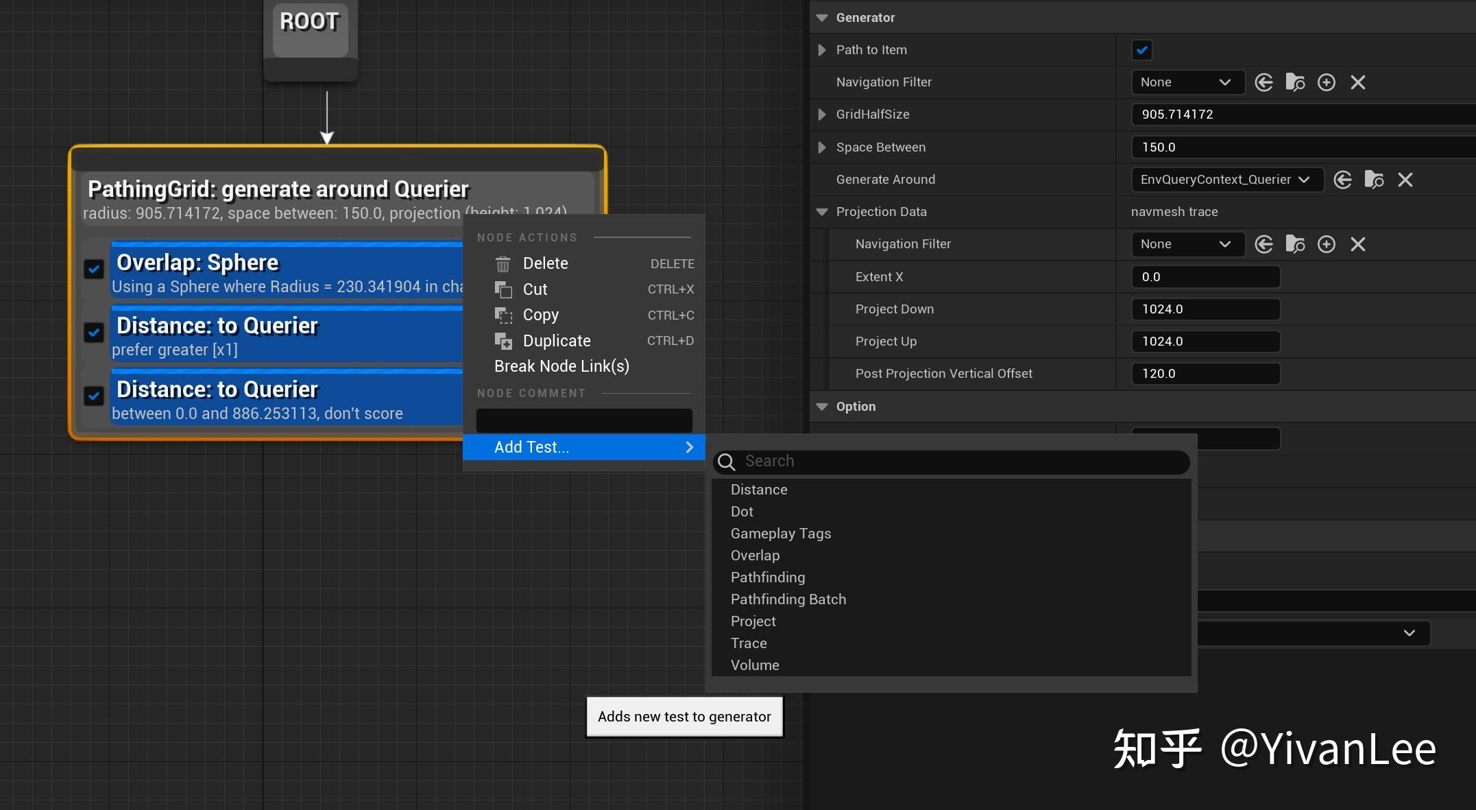Click the 'use selected asset' arrow beside the top Navigation Filter row
The image size is (1476, 810).
point(1263,82)
